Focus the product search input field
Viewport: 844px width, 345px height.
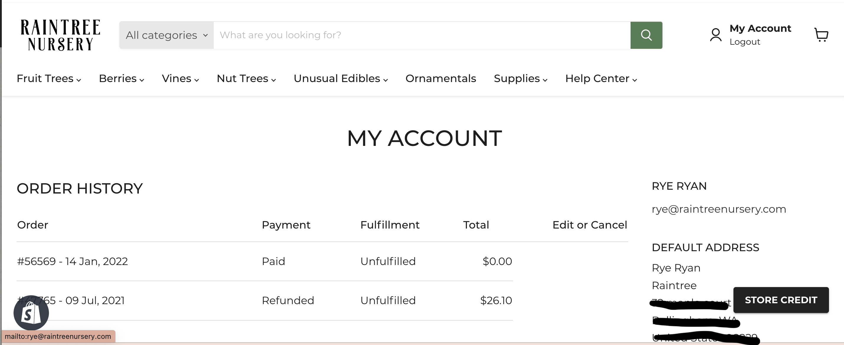tap(422, 35)
